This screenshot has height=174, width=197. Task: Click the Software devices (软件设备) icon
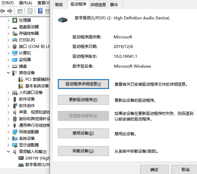[15, 99]
